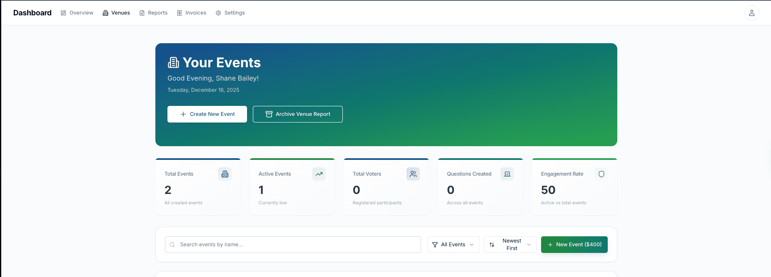This screenshot has width=771, height=277.
Task: Click the user profile avatar icon
Action: 751,13
